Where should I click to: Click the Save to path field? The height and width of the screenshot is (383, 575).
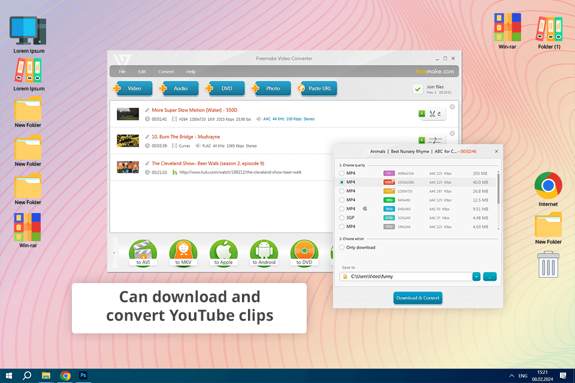point(406,276)
